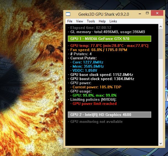Open the Tools menu
The width and height of the screenshot is (168, 156).
[91, 21]
